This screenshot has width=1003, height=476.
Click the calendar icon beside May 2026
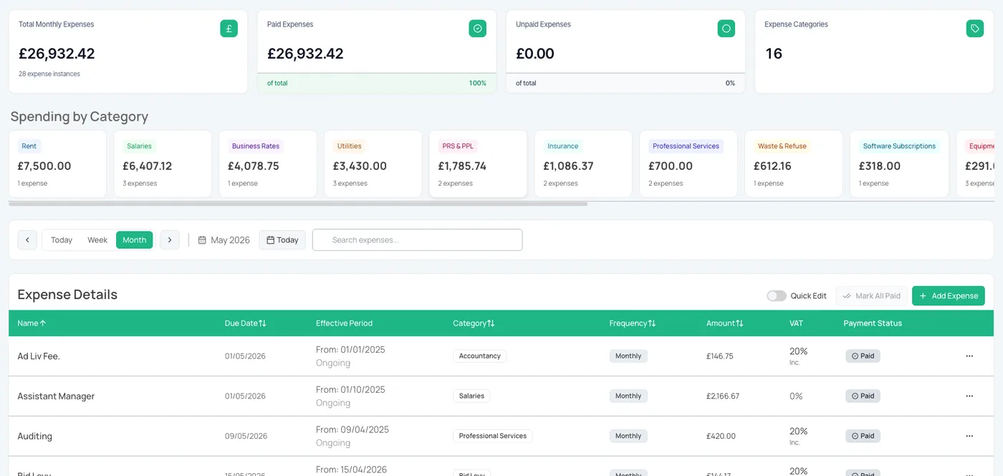(x=202, y=240)
